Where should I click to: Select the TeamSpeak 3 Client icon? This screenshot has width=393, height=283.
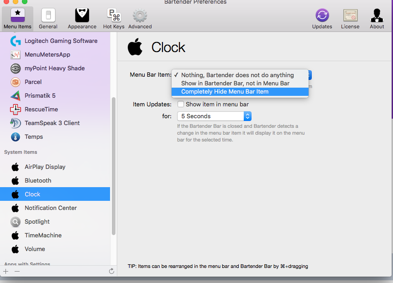(16, 123)
